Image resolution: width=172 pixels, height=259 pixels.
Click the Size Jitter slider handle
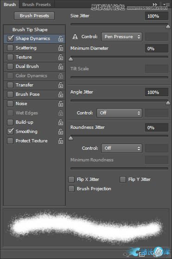[168, 27]
